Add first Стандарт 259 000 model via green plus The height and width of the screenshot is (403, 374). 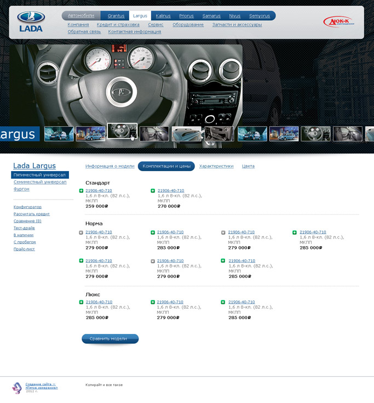[81, 191]
